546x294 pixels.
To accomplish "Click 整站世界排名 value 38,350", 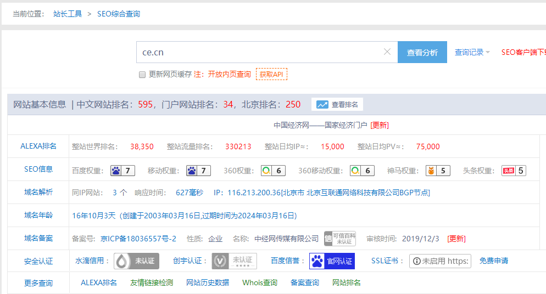I will point(142,146).
